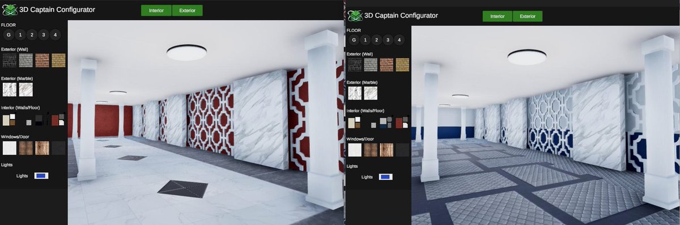Switch to floor 4 in left configurator
Image resolution: width=680 pixels, height=225 pixels.
[x=55, y=35]
